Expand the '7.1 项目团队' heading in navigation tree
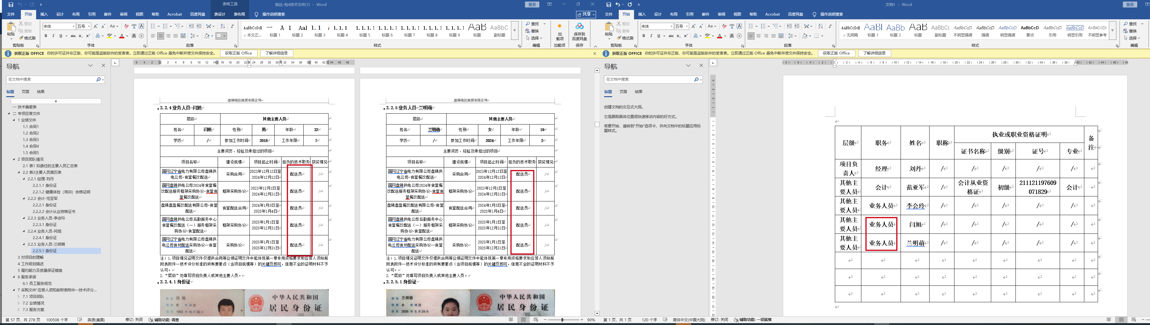This screenshot has height=325, width=1150. pyautogui.click(x=19, y=296)
